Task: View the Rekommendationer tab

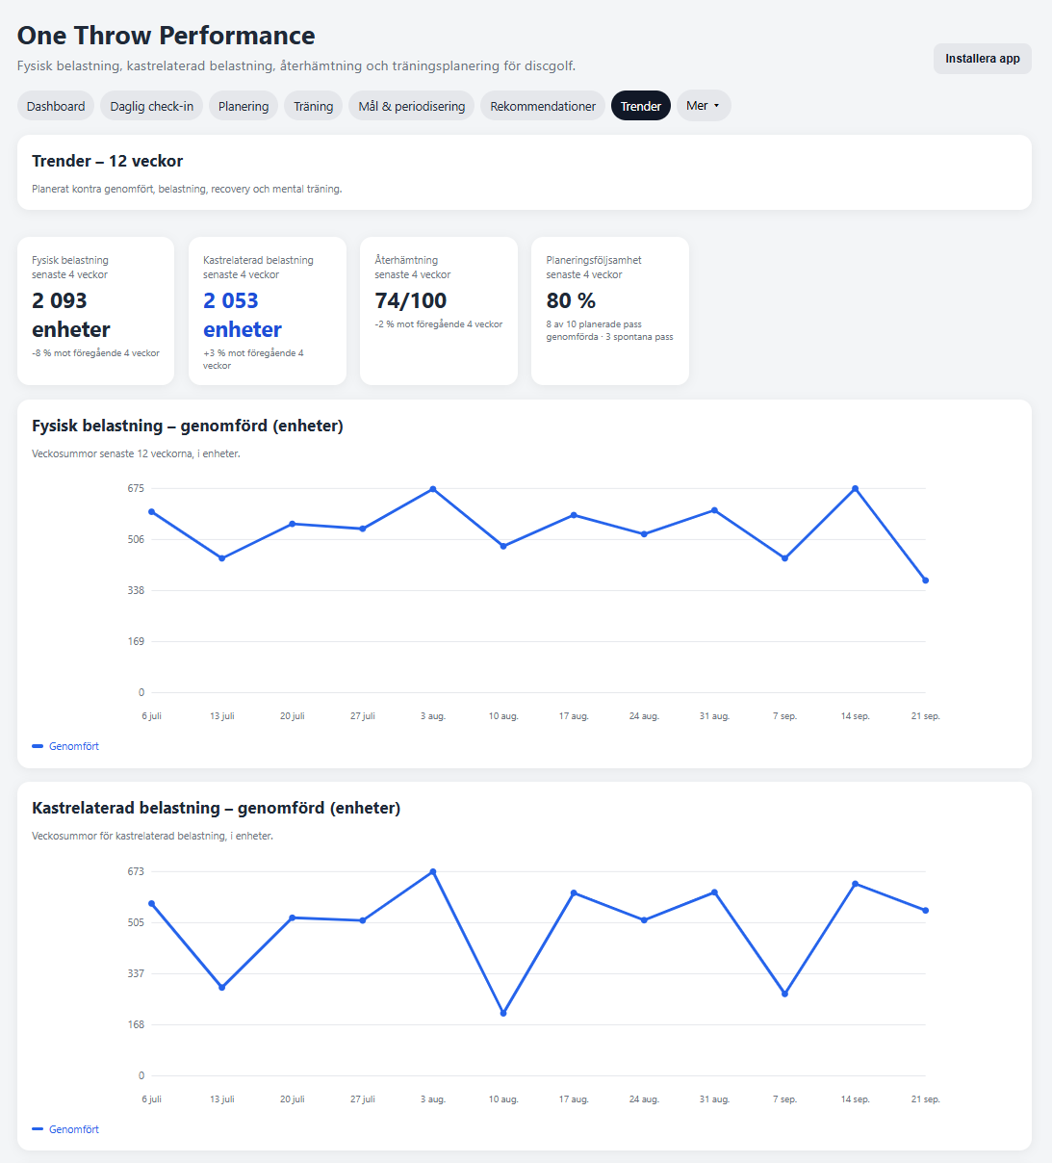Action: pos(543,106)
